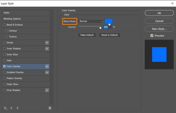Select the Inner Glow row label
This screenshot has width=176, height=113.
tap(12, 54)
